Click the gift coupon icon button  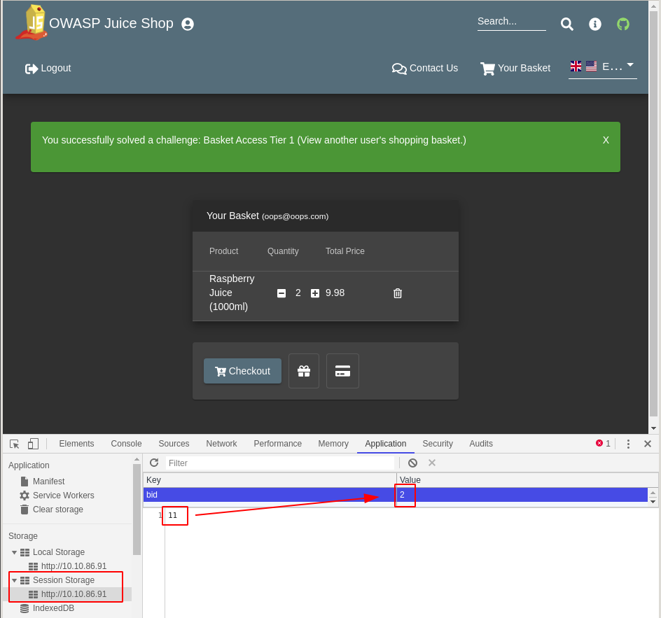[304, 371]
